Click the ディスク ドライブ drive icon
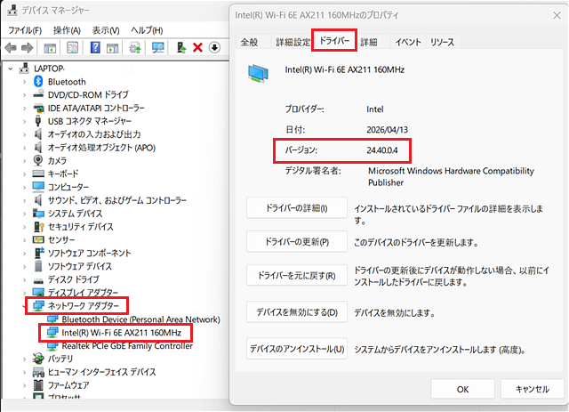The height and width of the screenshot is (412, 569). (38, 280)
